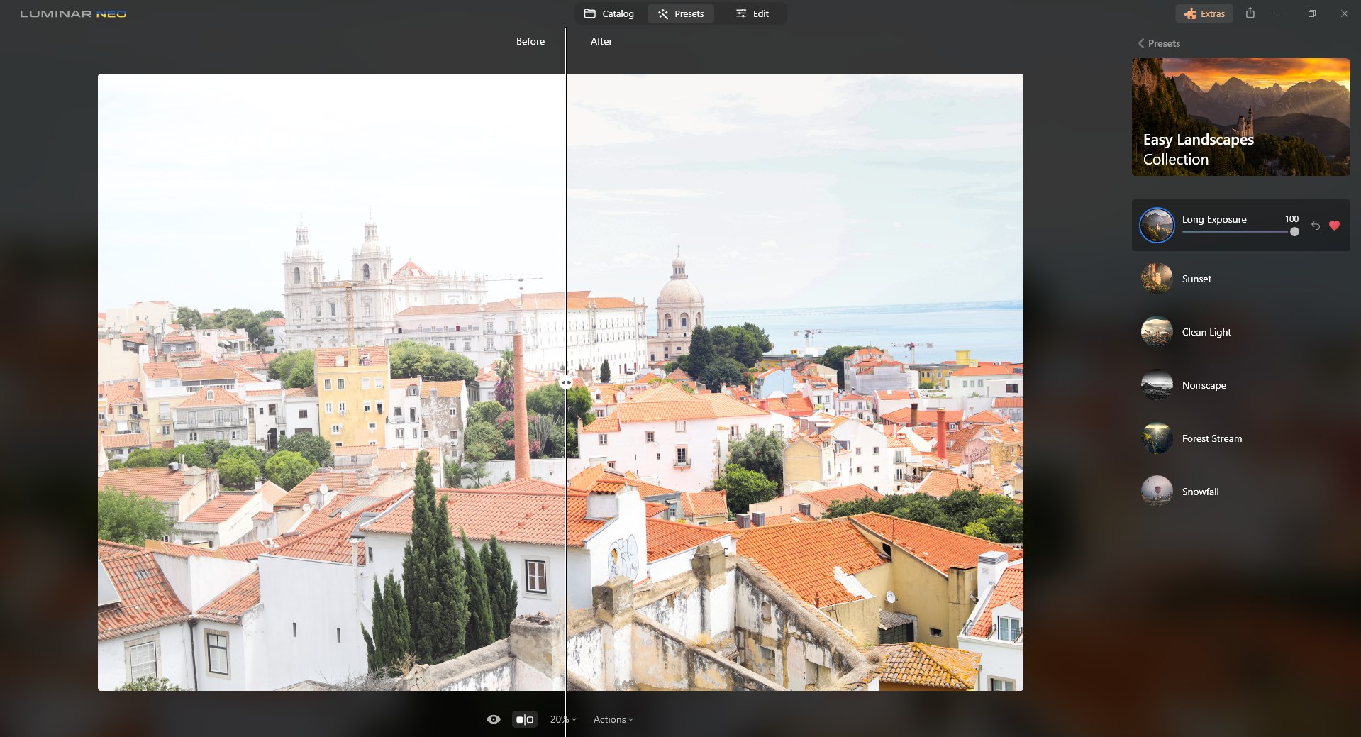Viewport: 1361px width, 737px height.
Task: Go back using the Presets chevron
Action: click(x=1141, y=43)
